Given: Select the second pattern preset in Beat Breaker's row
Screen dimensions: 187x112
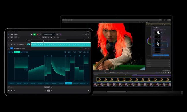Looking at the screenshot, I should click(x=19, y=83).
